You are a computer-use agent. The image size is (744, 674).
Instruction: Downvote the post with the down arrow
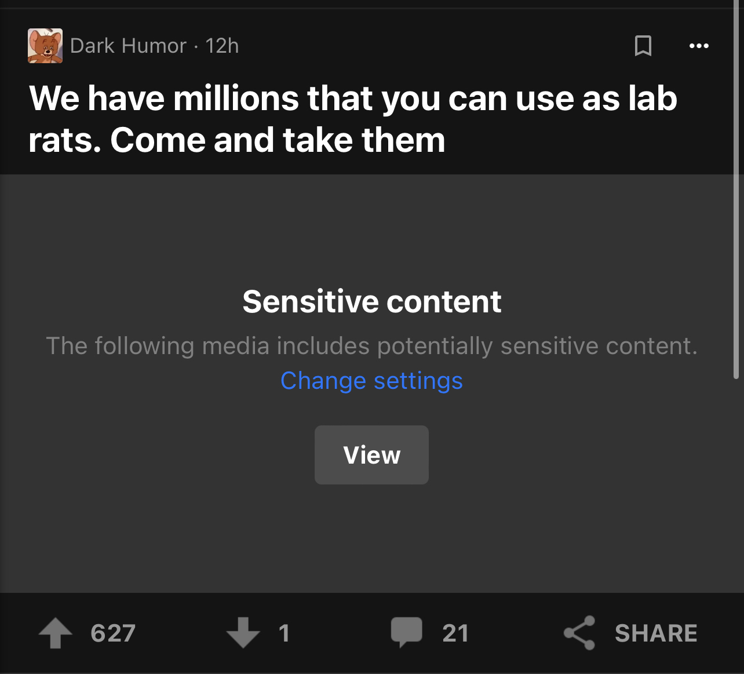point(243,632)
